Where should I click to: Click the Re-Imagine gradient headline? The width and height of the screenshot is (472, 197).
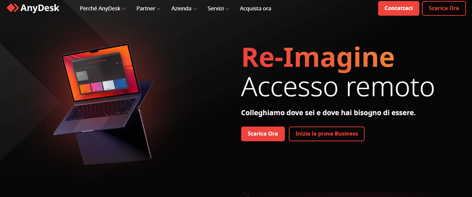coord(318,57)
